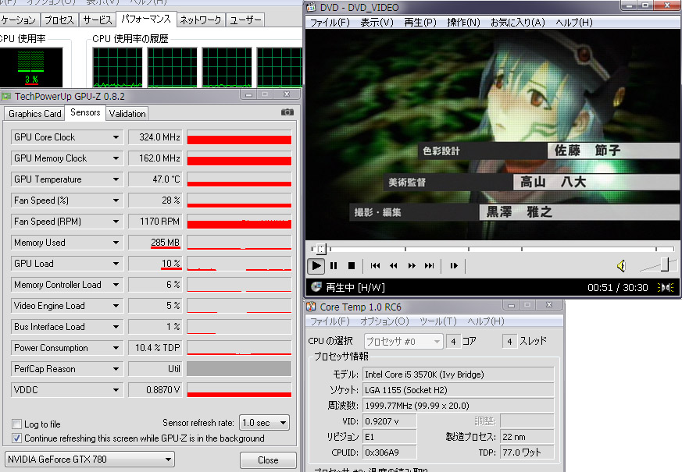Open the Video Engine Load sensor dropdown

(x=116, y=306)
